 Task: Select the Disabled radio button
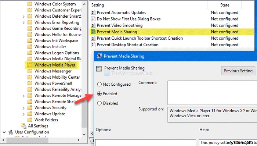[x=99, y=103]
